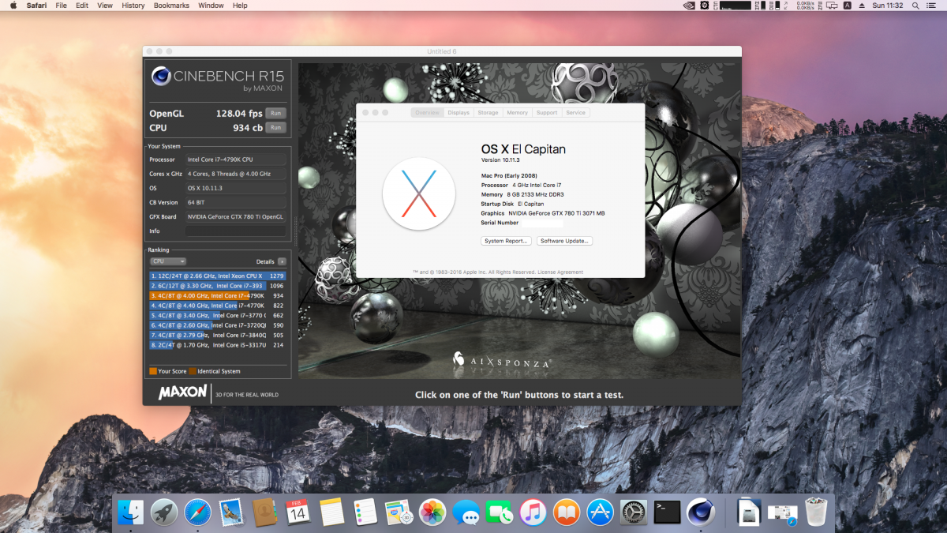The height and width of the screenshot is (533, 947).
Task: Switch to Memory tab in About This Mac
Action: [518, 113]
